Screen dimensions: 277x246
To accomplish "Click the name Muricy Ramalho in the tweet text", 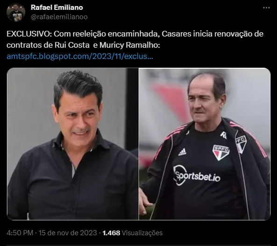I will pyautogui.click(x=129, y=45).
